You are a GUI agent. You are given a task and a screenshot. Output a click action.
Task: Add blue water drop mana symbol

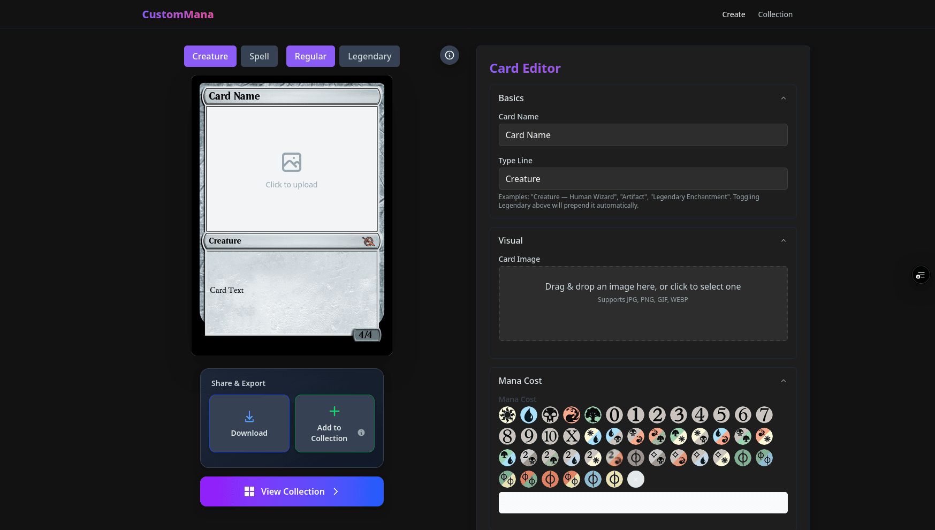[528, 415]
